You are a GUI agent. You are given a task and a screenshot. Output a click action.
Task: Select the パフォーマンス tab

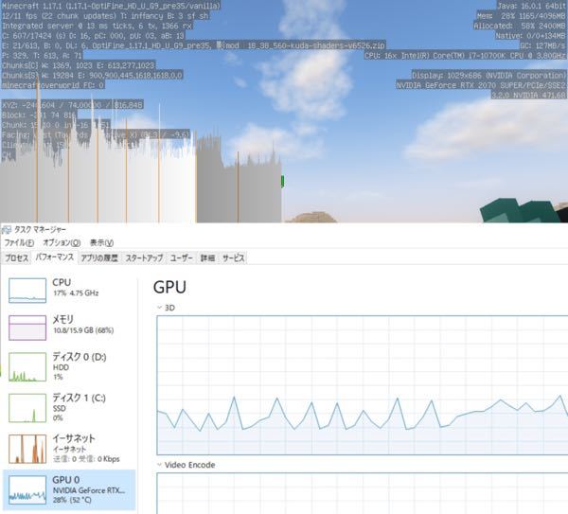[x=55, y=257]
